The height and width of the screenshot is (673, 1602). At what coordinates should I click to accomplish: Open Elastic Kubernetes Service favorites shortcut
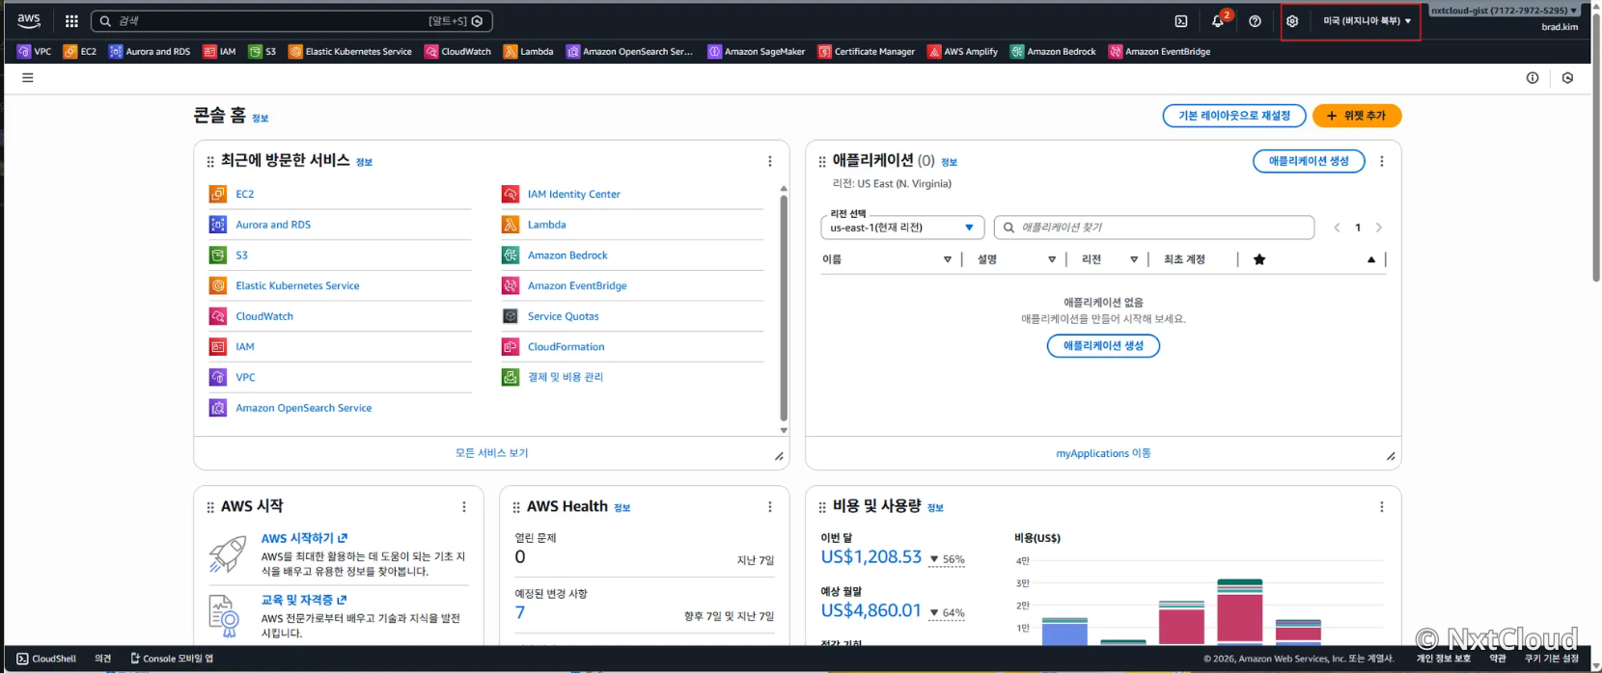tap(350, 51)
